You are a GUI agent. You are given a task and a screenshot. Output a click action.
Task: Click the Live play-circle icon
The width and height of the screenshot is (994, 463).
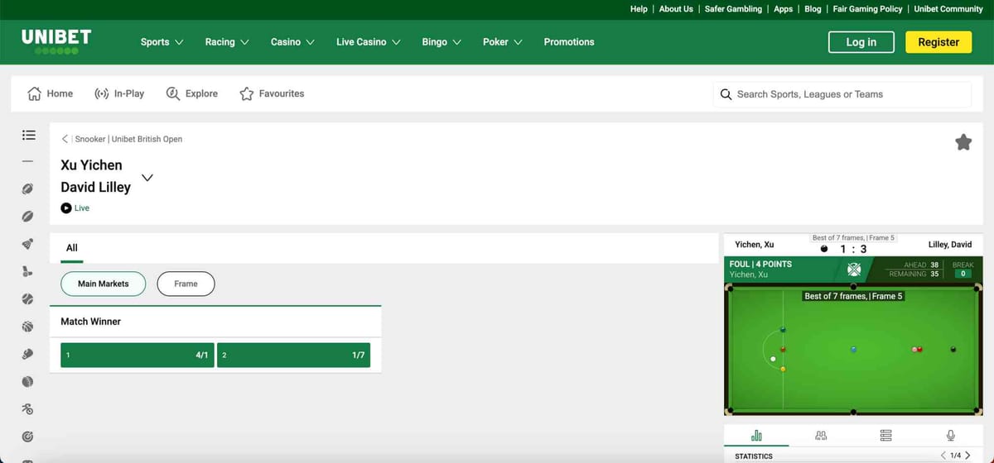coord(66,208)
